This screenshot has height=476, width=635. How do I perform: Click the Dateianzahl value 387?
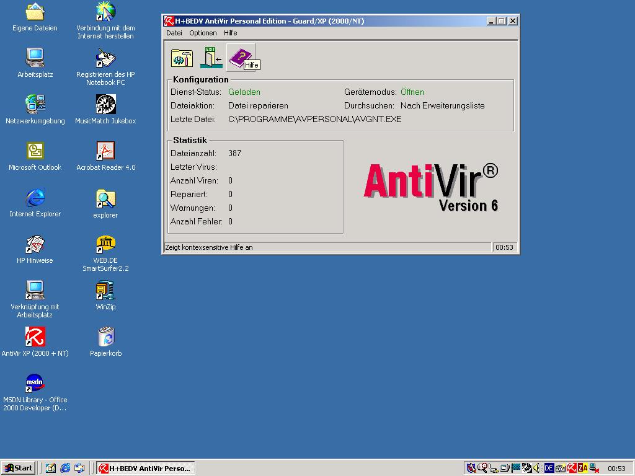coord(234,154)
